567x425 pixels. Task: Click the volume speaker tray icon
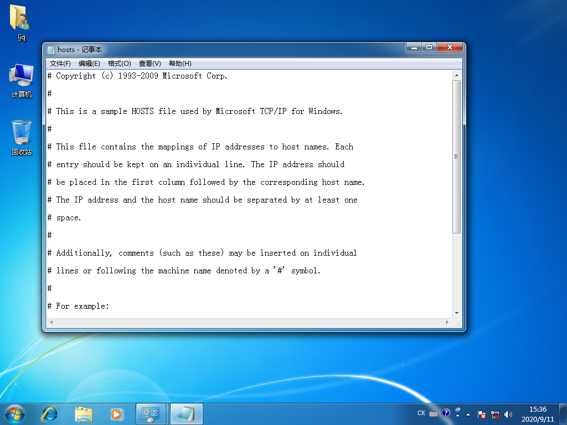(x=508, y=414)
